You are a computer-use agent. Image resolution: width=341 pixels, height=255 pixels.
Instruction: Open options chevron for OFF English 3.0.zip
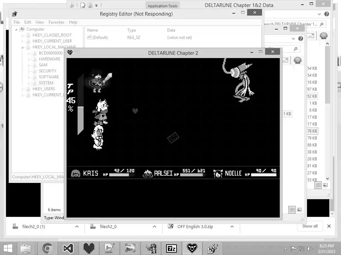pos(232,226)
